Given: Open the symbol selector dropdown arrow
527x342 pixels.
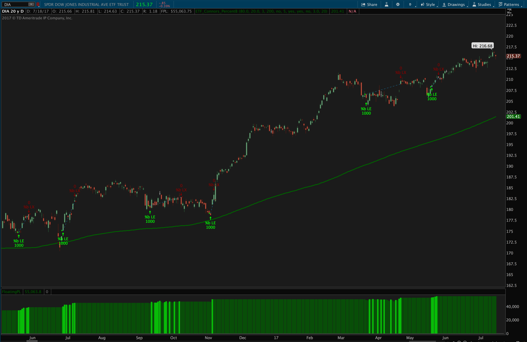Looking at the screenshot, I should click(x=31, y=4).
